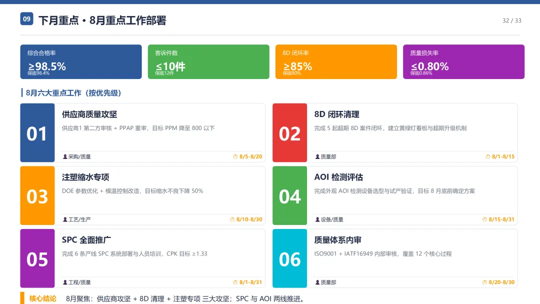Click the card title 供应商质量攻坚
This screenshot has height=304, width=540.
(89, 114)
